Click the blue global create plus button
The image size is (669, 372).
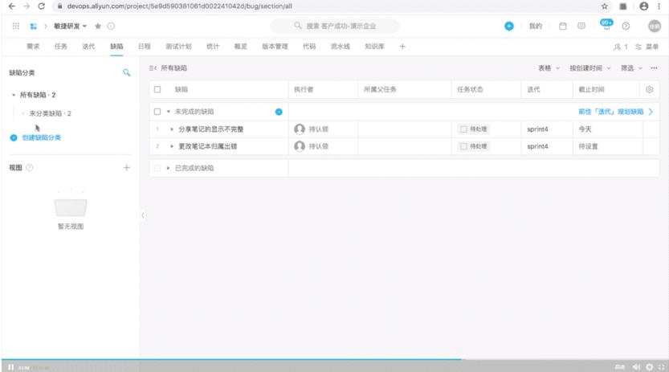tap(509, 26)
